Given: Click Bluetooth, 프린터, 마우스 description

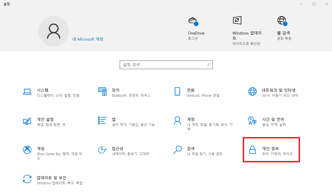Looking at the screenshot, I should point(131,95).
